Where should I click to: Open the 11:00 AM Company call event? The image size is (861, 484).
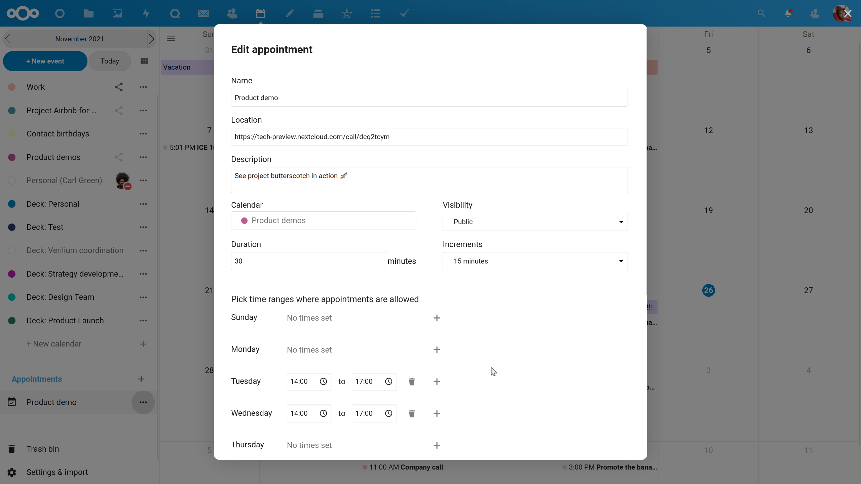pos(403,467)
